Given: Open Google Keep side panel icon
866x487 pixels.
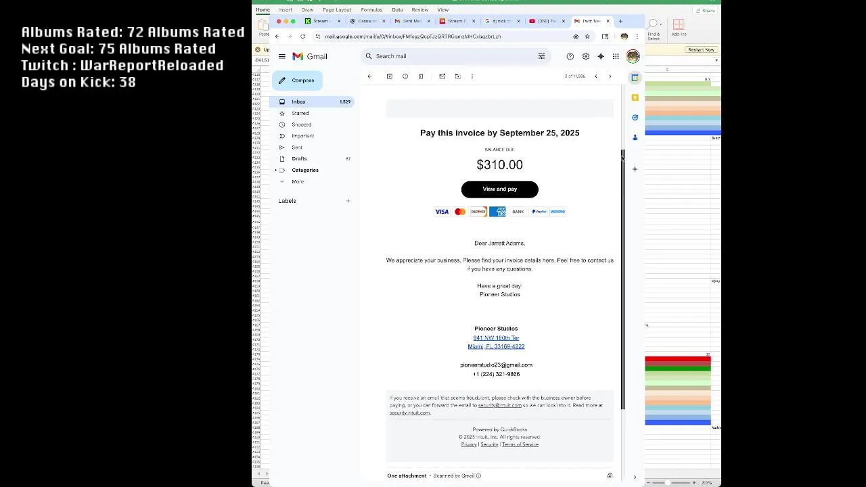Looking at the screenshot, I should (x=635, y=98).
